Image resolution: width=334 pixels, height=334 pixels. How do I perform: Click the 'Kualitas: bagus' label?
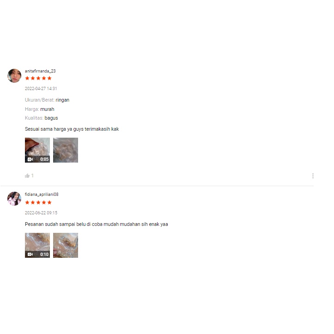(41, 118)
